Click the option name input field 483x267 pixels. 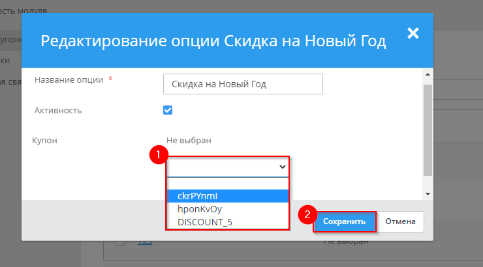[243, 84]
